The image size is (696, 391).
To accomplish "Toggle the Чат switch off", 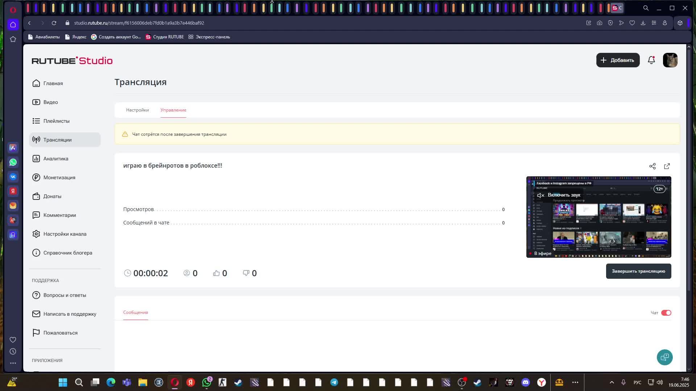I will tap(666, 313).
